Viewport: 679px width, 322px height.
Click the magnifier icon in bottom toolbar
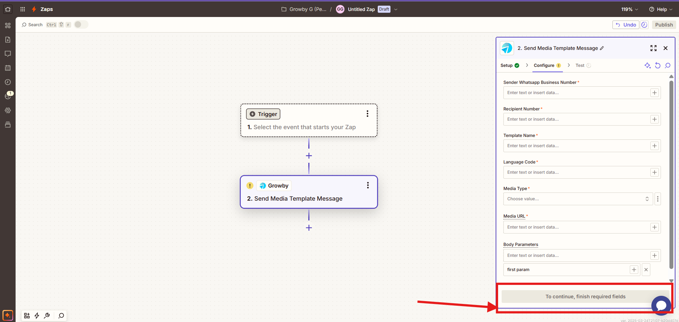61,316
